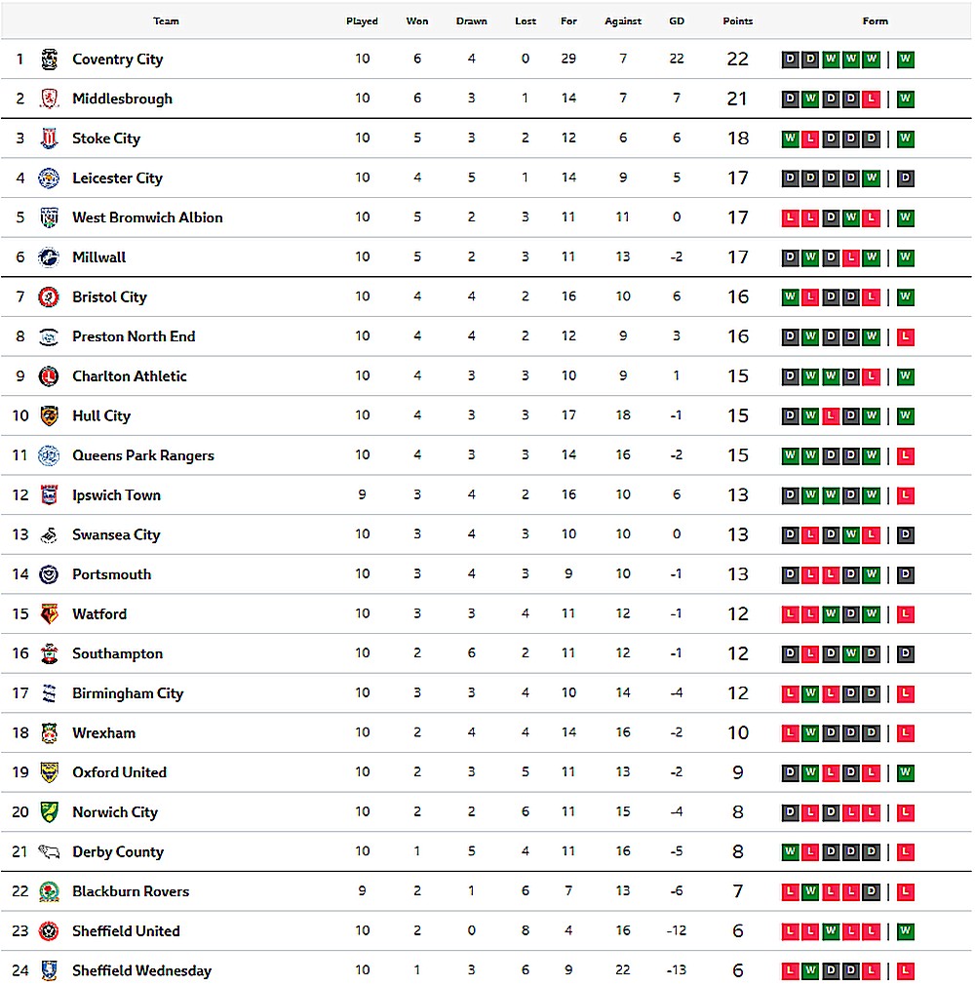Click the GD column header
The width and height of the screenshot is (975, 986).
(x=677, y=21)
